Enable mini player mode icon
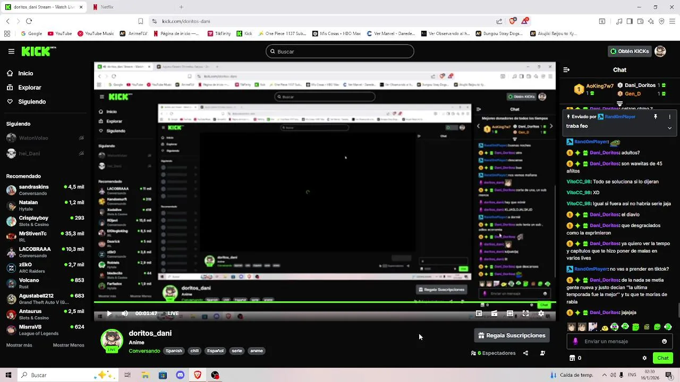 click(x=479, y=314)
